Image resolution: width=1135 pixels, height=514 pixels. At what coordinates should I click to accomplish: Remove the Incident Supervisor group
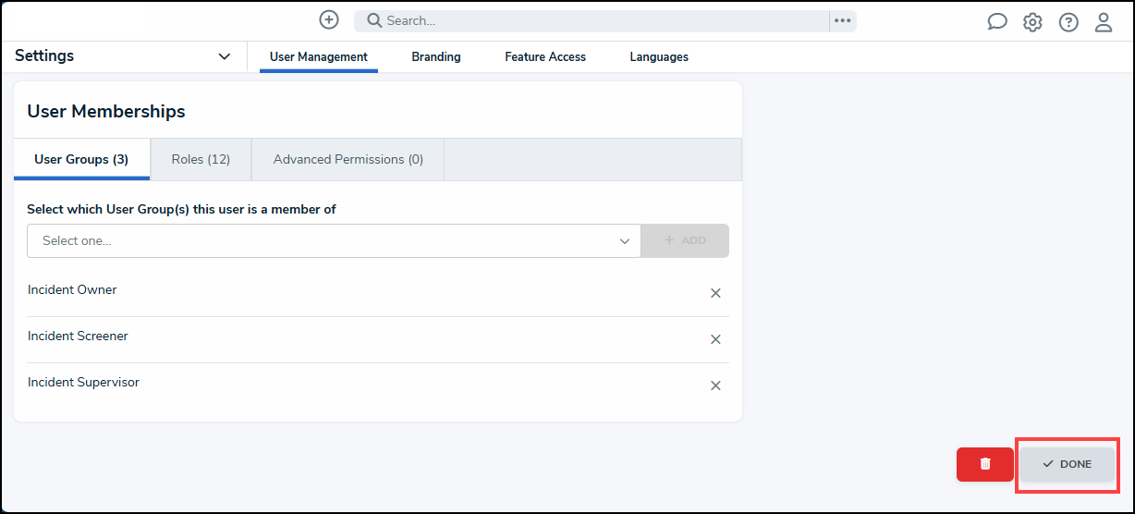pyautogui.click(x=715, y=385)
